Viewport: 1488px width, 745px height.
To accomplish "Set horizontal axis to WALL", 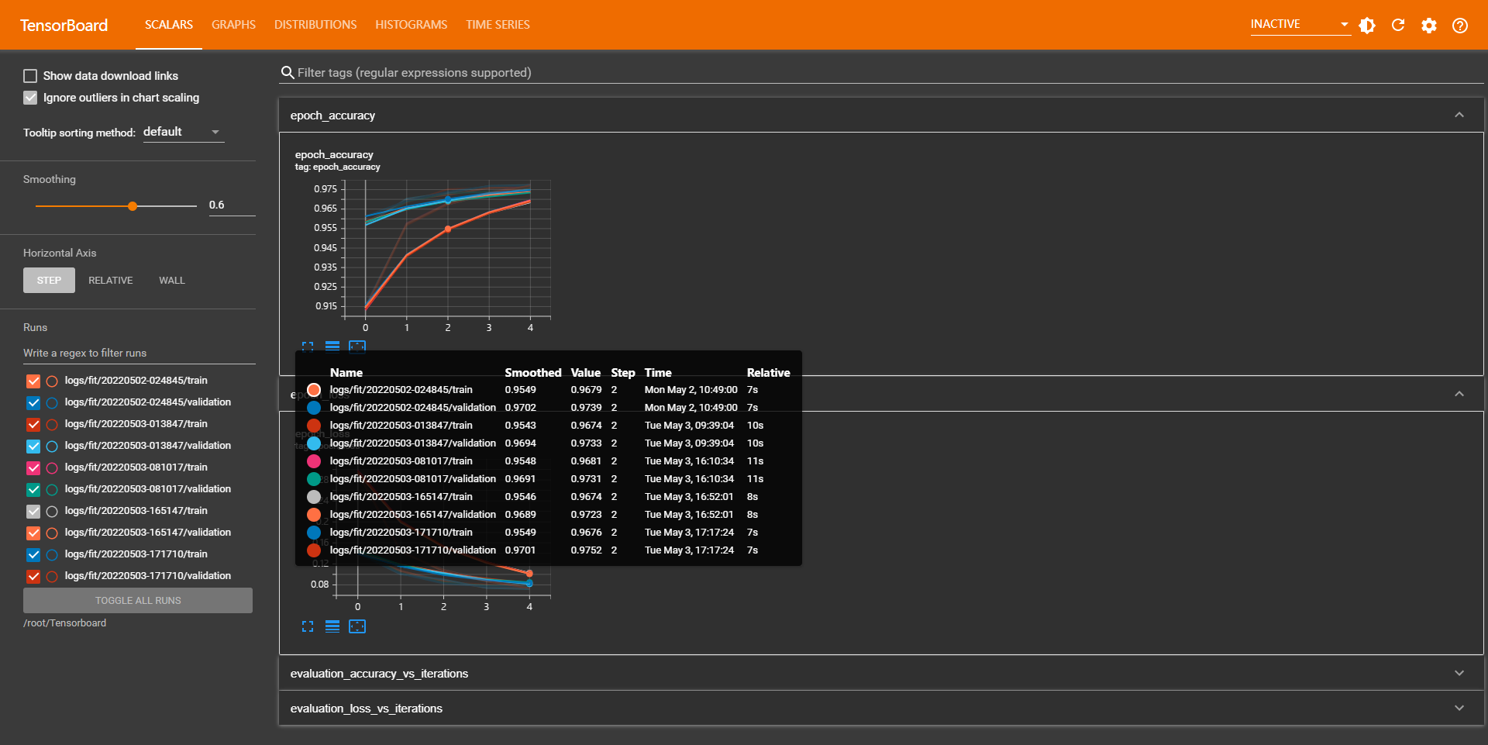I will point(172,281).
